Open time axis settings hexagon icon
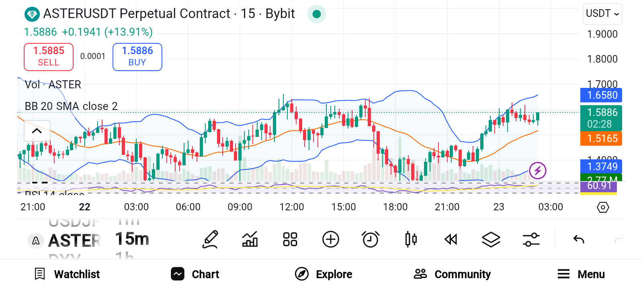This screenshot has width=643, height=289. point(603,207)
